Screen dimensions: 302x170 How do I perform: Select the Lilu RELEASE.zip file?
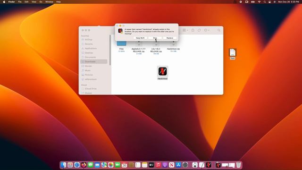tap(156, 50)
